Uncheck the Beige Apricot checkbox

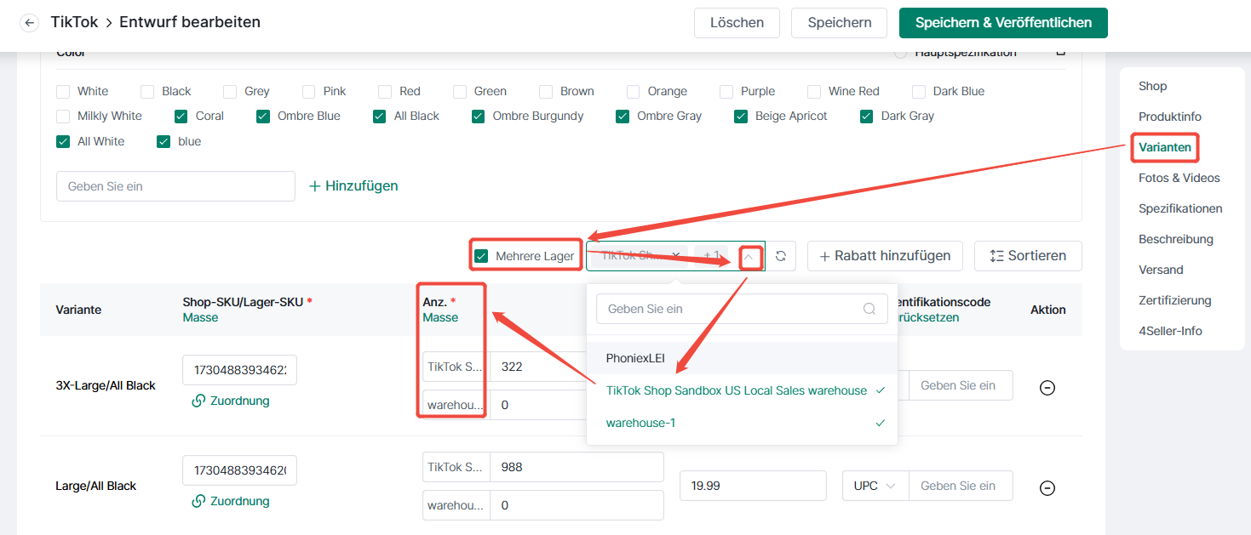(741, 116)
